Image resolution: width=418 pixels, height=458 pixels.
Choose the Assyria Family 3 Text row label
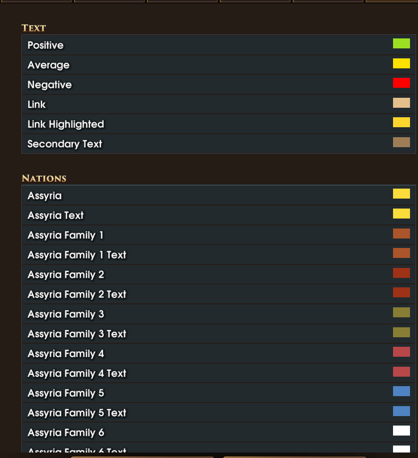coord(77,334)
